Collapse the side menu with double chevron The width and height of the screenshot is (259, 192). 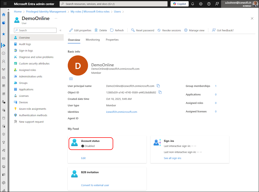click(x=60, y=30)
